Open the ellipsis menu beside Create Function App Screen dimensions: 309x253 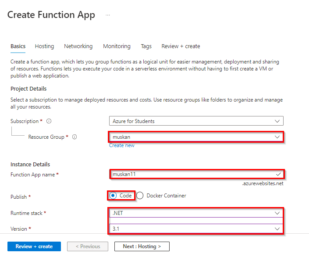pos(107,15)
